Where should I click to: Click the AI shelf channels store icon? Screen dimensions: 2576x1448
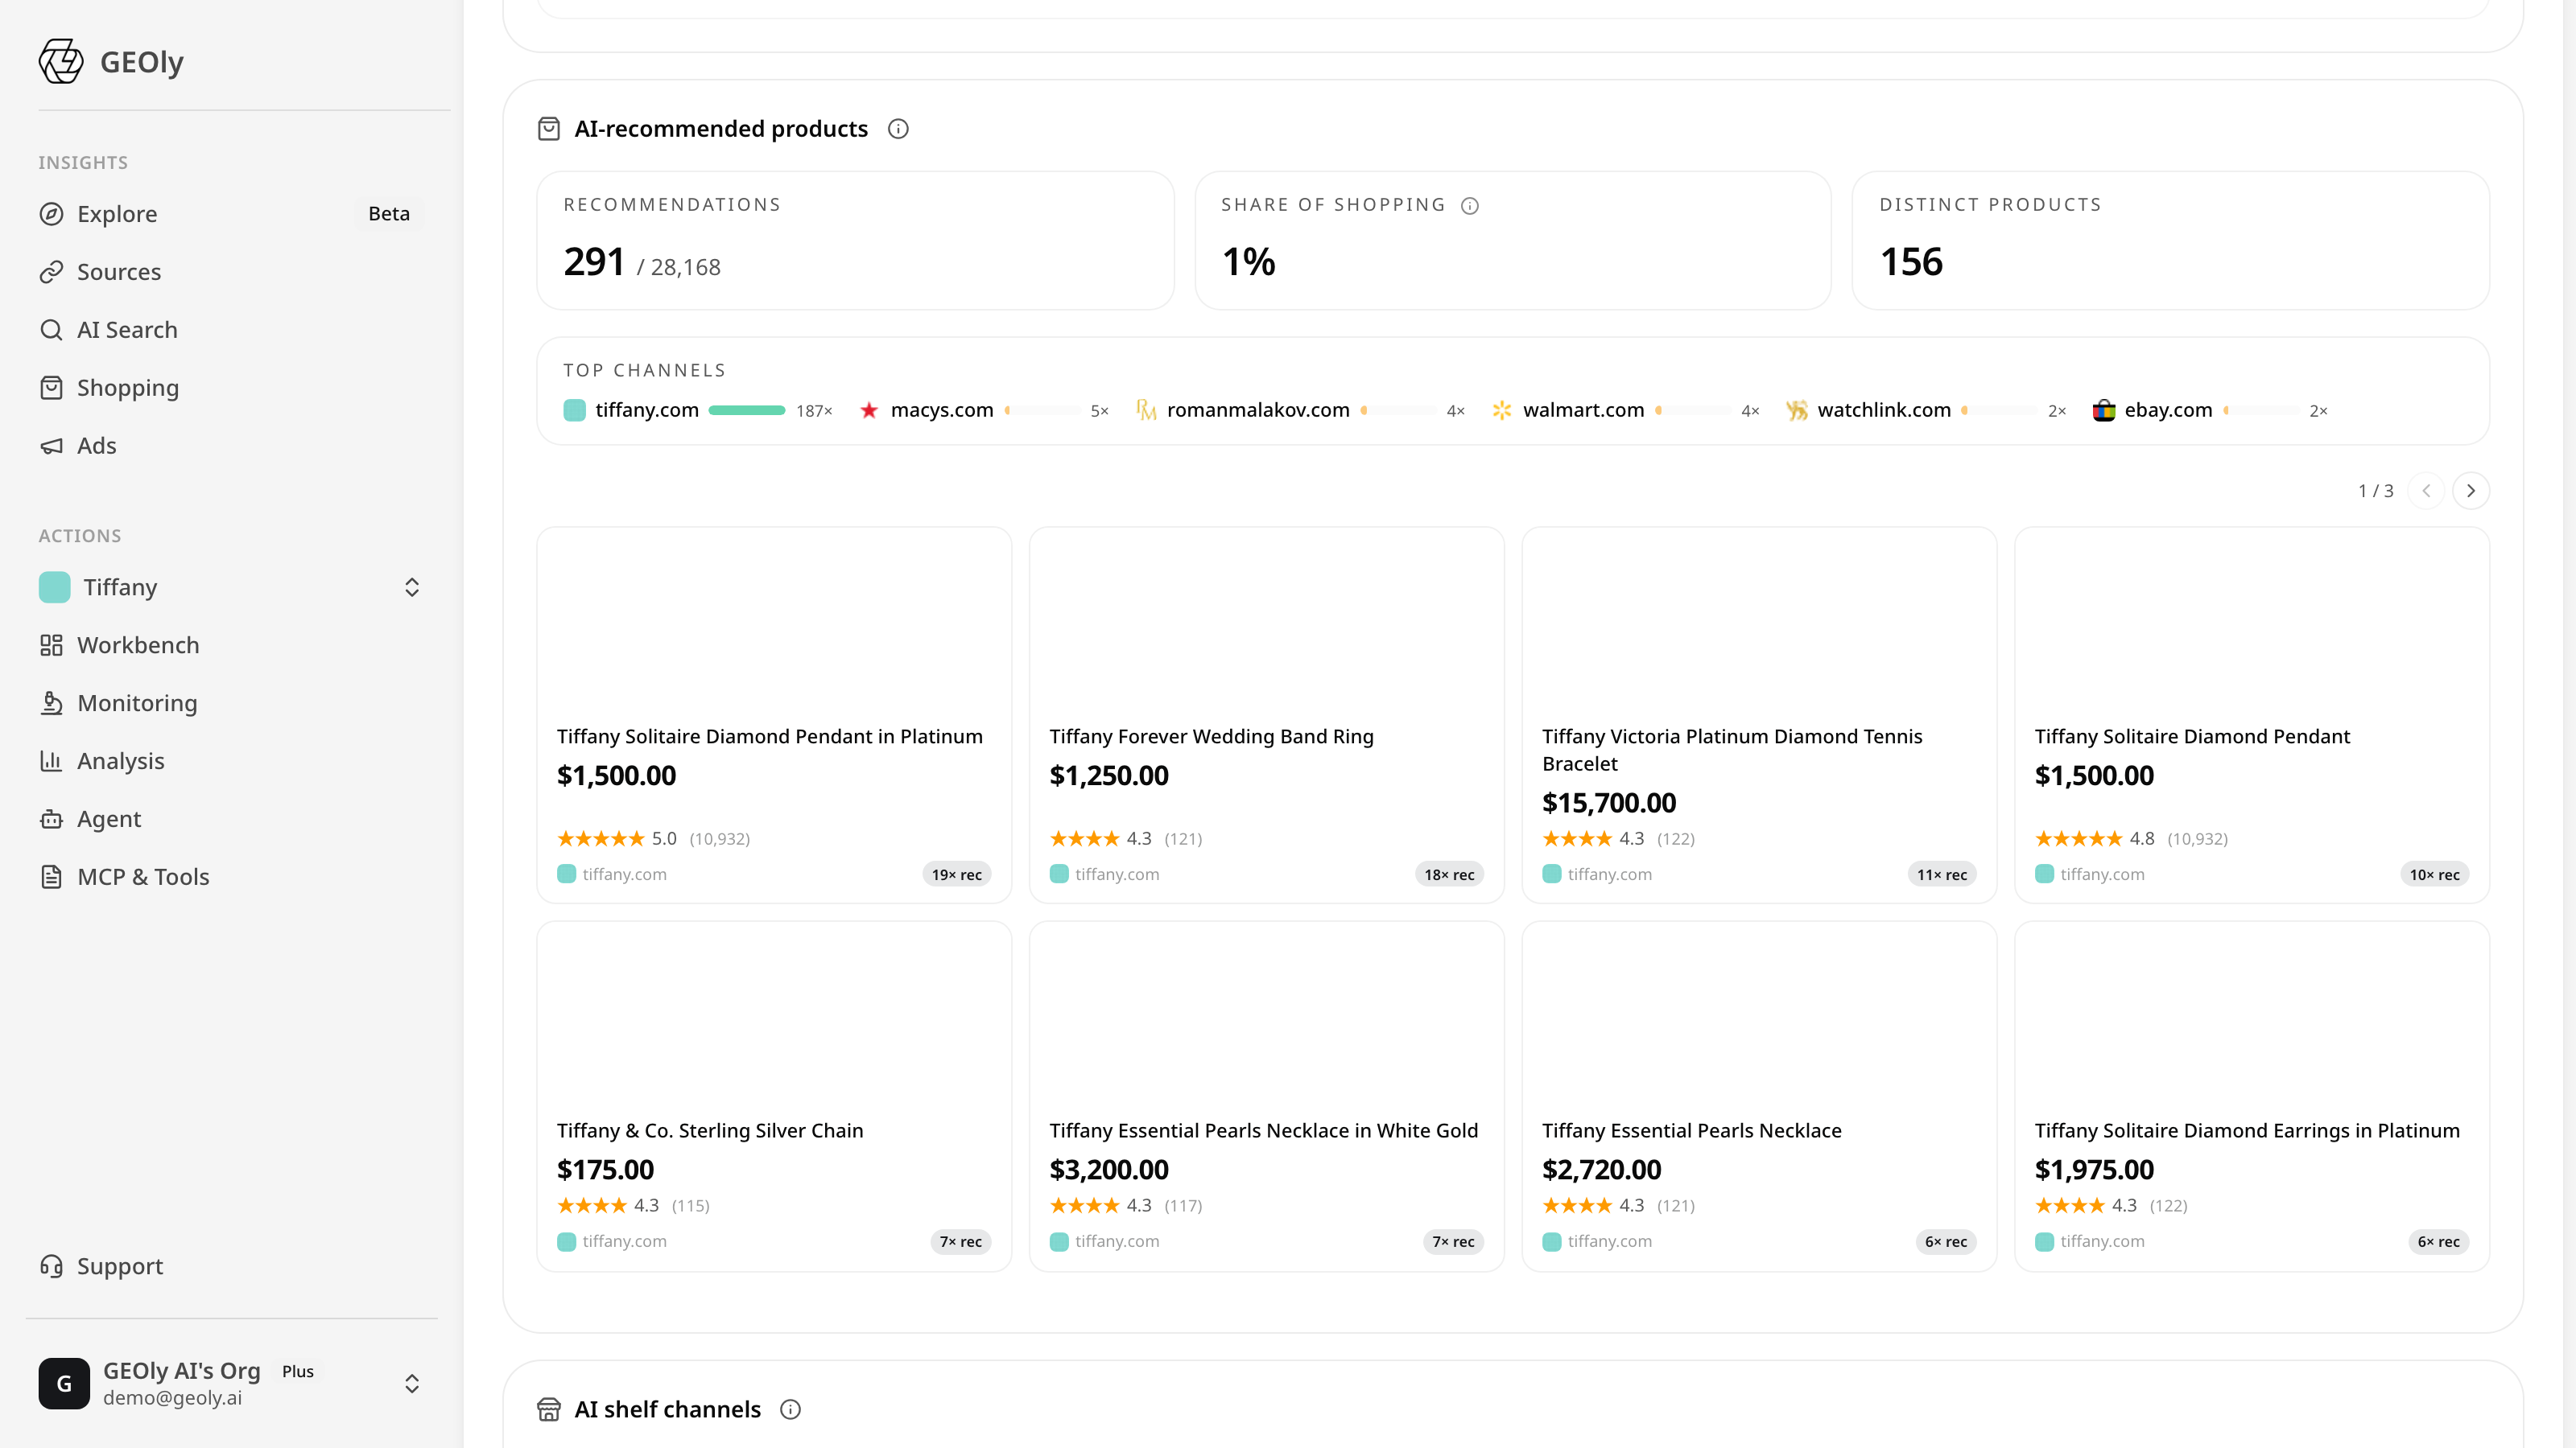tap(549, 1409)
